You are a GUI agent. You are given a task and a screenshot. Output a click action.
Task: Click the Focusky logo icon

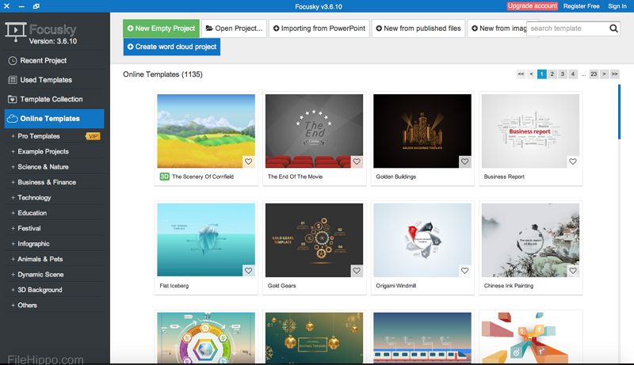coord(15,32)
